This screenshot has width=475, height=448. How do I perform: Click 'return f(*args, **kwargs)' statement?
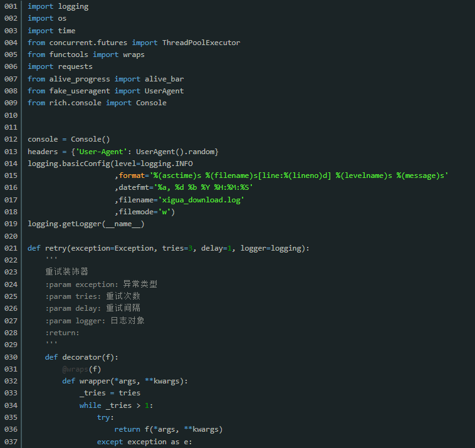point(169,430)
